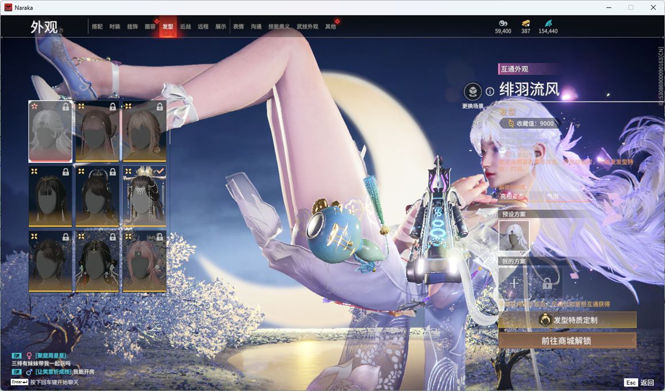Switch to the 武技外观 tab
Screen dimensions: 665x391
pos(307,26)
